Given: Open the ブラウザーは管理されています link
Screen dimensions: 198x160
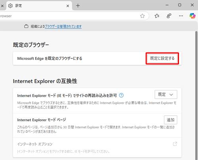Looking at the screenshot, I should coord(63,26).
